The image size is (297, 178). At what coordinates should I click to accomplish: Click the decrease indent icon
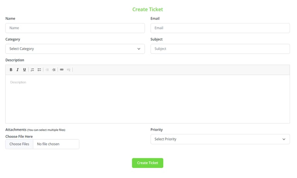(x=47, y=70)
